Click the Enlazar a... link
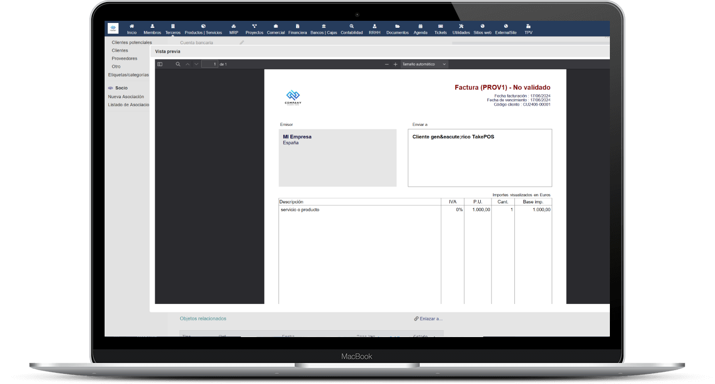The image size is (715, 384). 428,318
